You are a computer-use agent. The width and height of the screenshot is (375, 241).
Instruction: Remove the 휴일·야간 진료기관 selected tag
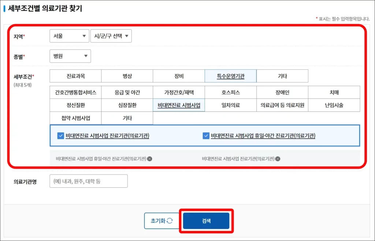pyautogui.click(x=150, y=159)
